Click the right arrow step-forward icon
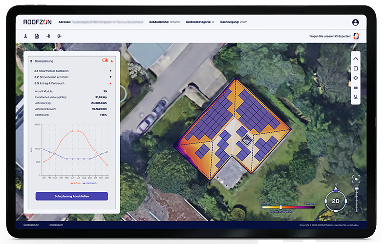384x244 pixels. coord(48,36)
